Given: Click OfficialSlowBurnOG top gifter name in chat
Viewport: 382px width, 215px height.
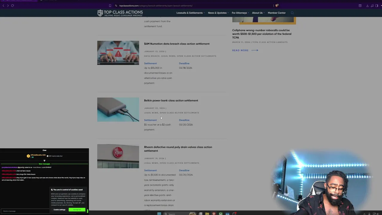Looking at the screenshot, I should coord(38,155).
